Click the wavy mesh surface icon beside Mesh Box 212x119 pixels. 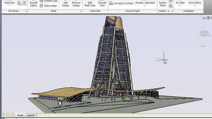coord(25,3)
